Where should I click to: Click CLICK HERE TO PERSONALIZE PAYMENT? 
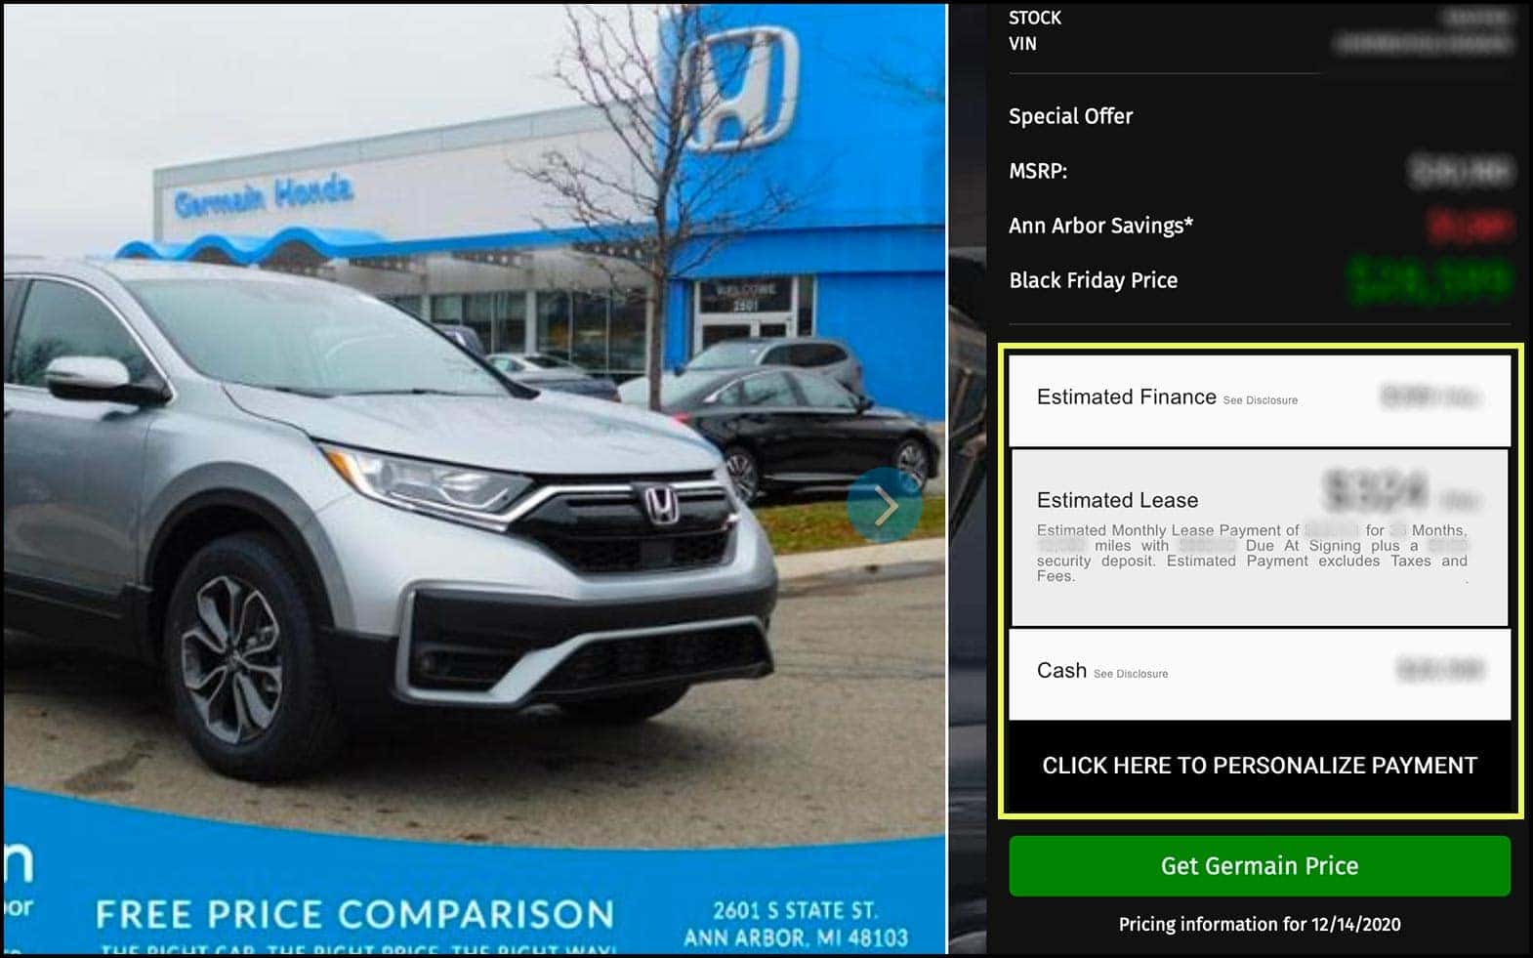1260,766
